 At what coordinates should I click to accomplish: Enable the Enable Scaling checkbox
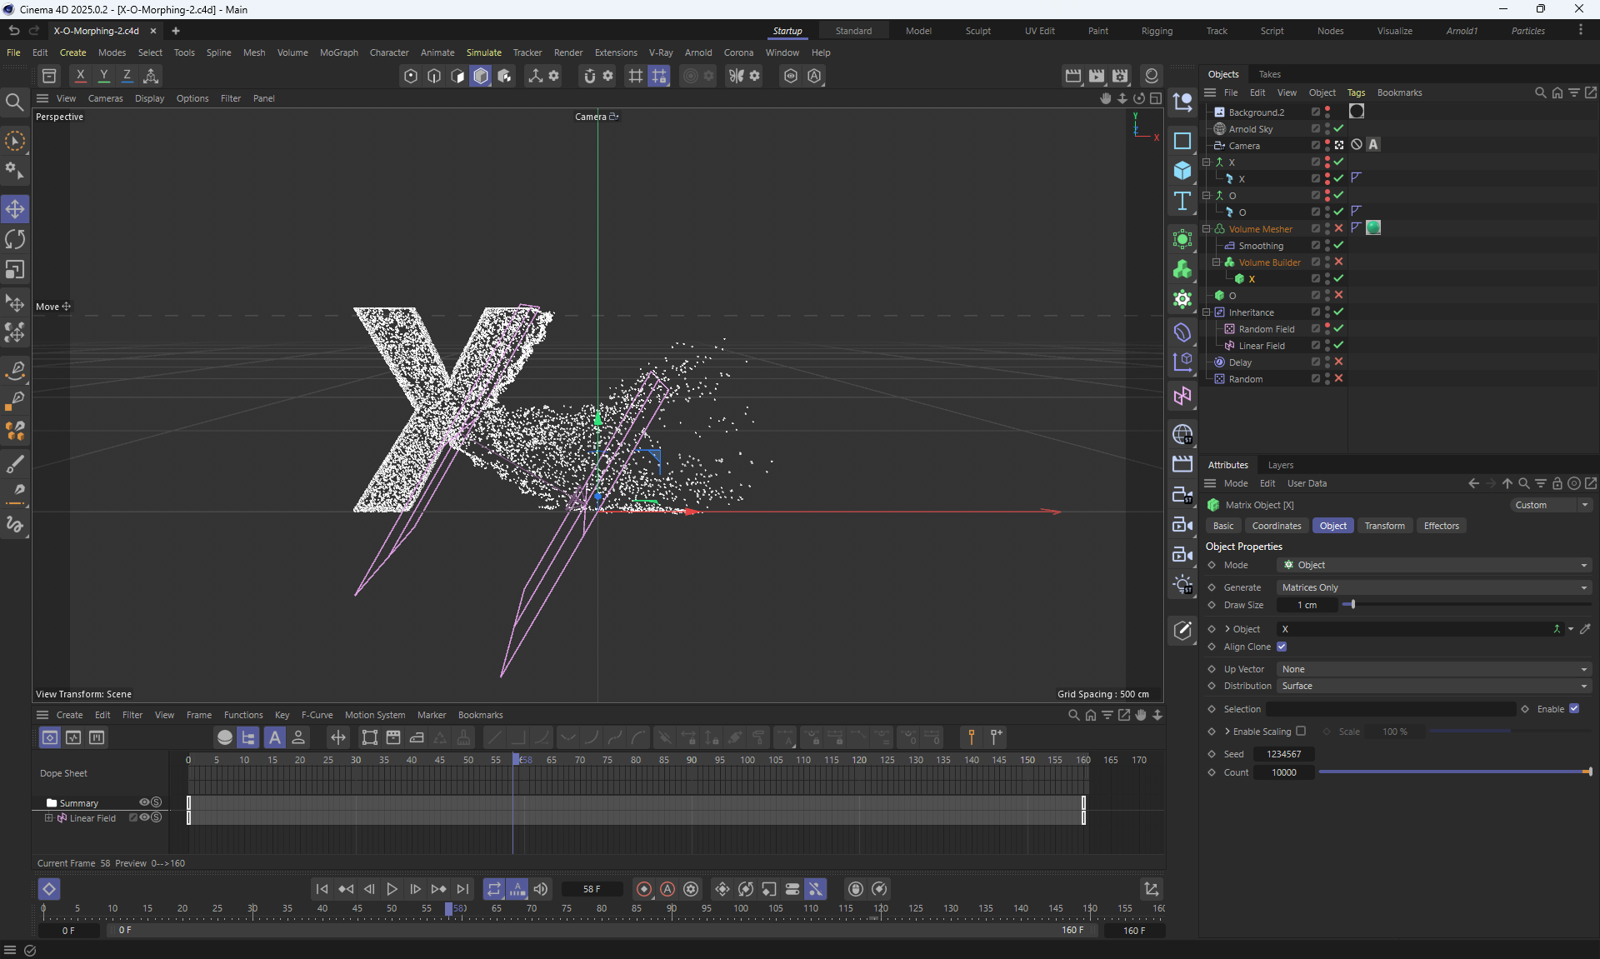[1301, 732]
